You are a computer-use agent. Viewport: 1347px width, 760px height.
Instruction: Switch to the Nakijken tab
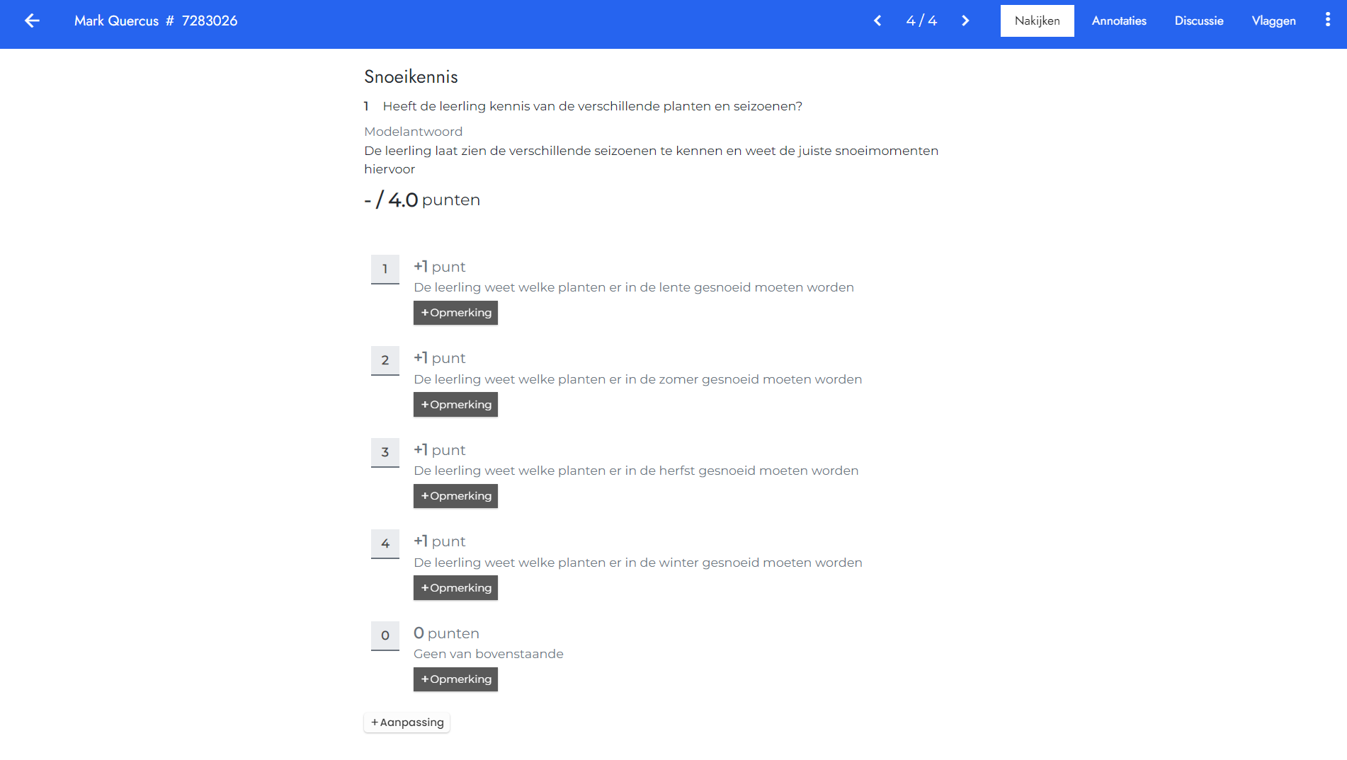coord(1037,21)
